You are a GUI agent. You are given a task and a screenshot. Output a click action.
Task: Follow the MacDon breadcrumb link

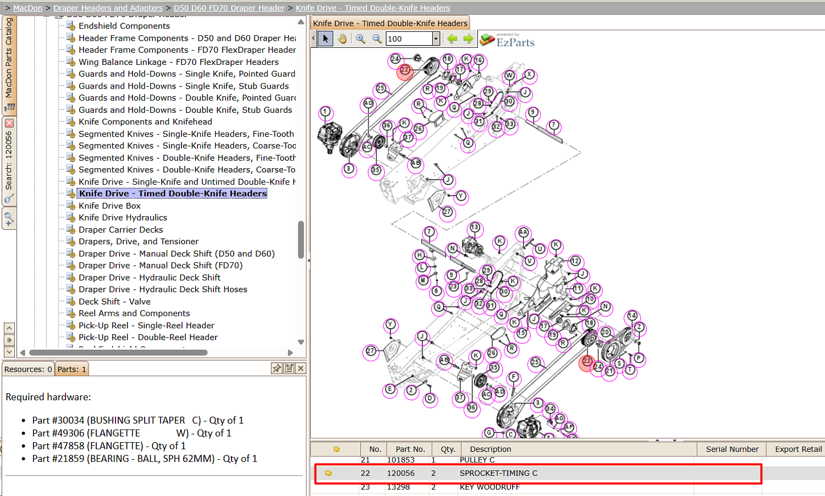point(28,8)
